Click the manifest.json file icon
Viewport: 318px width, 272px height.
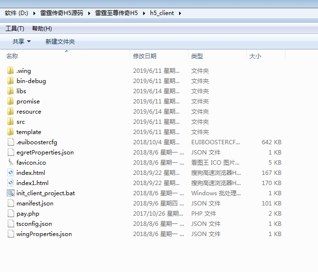[11, 204]
